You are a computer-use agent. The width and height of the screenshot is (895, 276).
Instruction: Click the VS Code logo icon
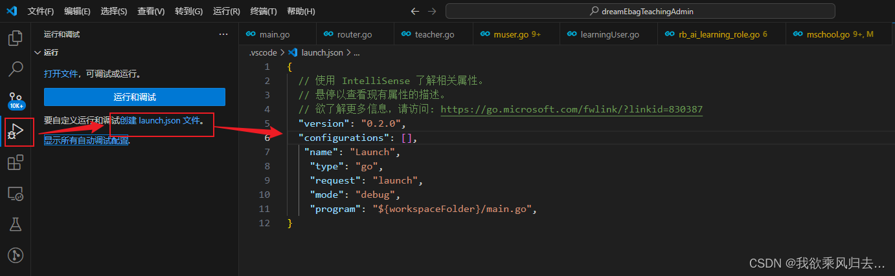pos(11,11)
